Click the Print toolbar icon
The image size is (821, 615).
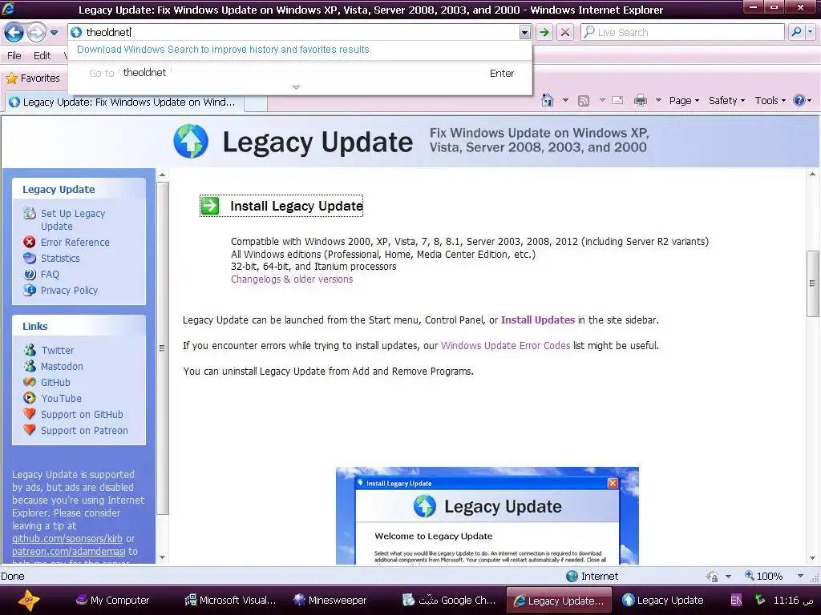pyautogui.click(x=640, y=100)
